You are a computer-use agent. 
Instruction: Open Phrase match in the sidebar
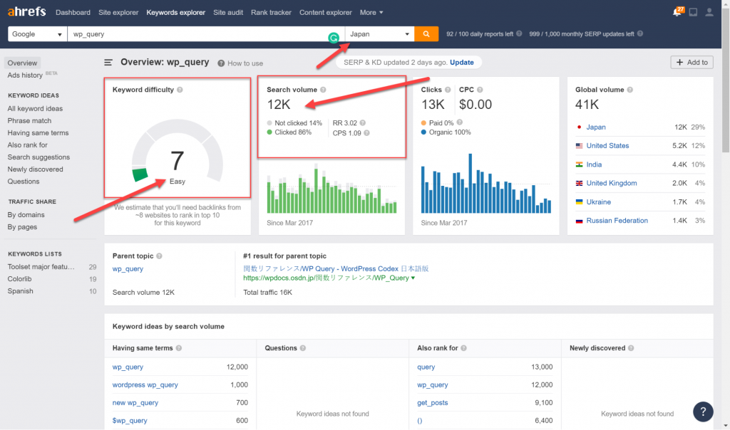(29, 120)
